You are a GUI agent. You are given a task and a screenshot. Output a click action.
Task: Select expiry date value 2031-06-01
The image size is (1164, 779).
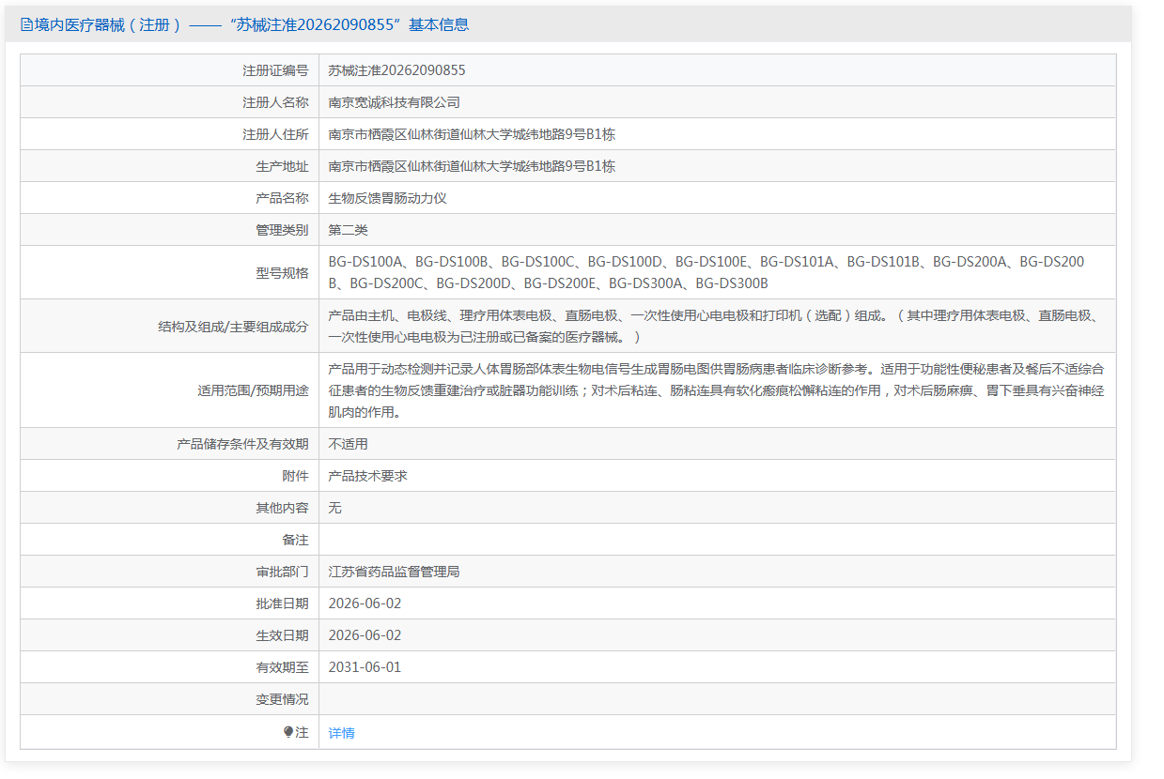[x=365, y=667]
